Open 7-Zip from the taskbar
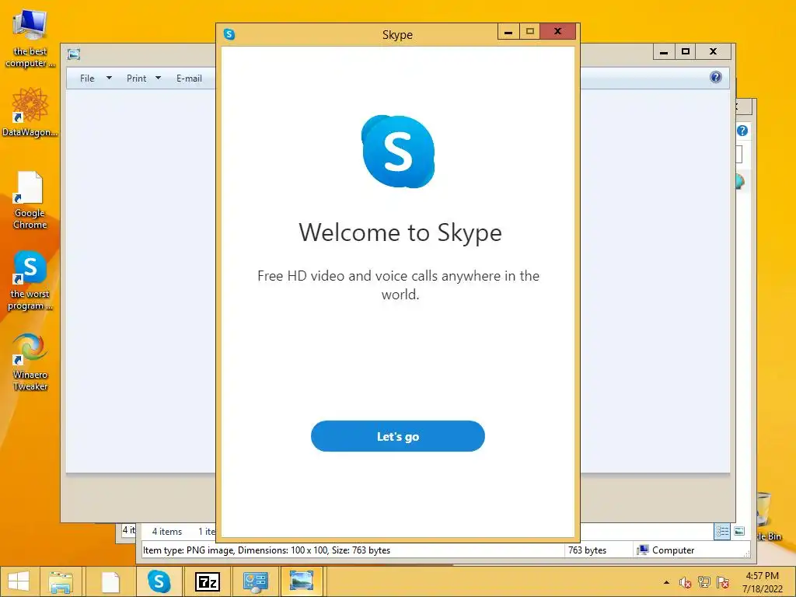 [208, 581]
